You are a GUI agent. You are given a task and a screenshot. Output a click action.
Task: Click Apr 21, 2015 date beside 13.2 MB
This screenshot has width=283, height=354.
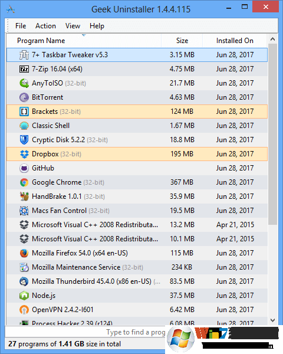coord(235,225)
